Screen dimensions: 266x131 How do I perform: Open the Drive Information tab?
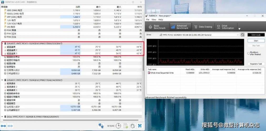click(225, 27)
